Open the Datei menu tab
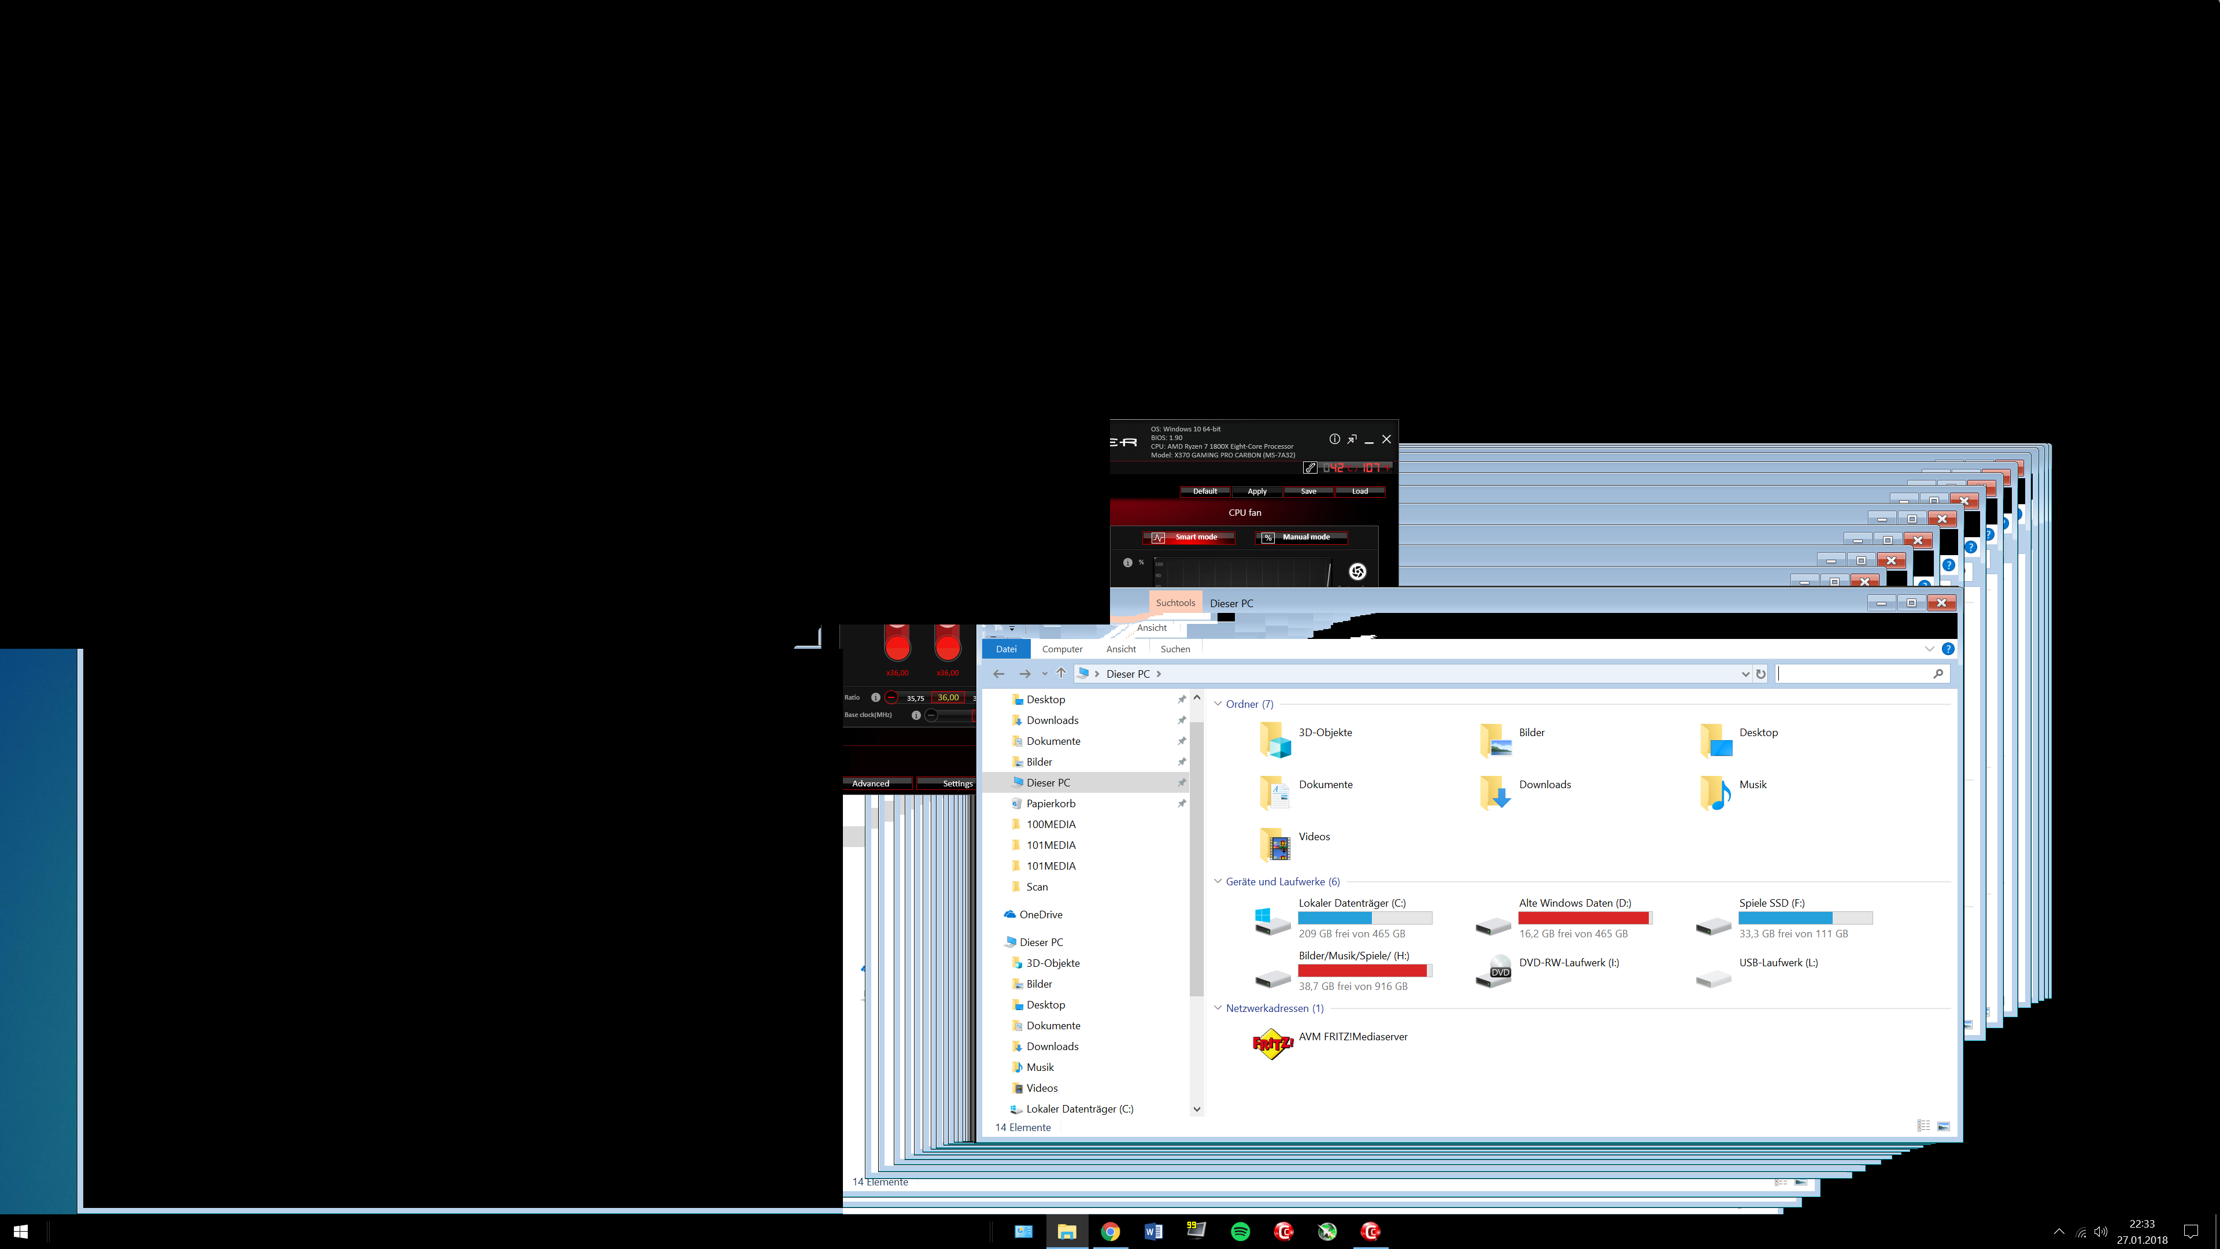The image size is (2220, 1249). pos(1006,649)
